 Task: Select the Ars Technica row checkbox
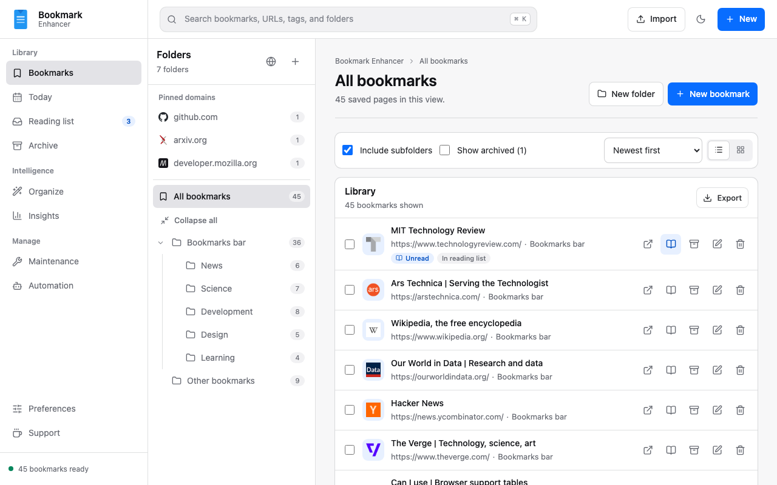[350, 290]
